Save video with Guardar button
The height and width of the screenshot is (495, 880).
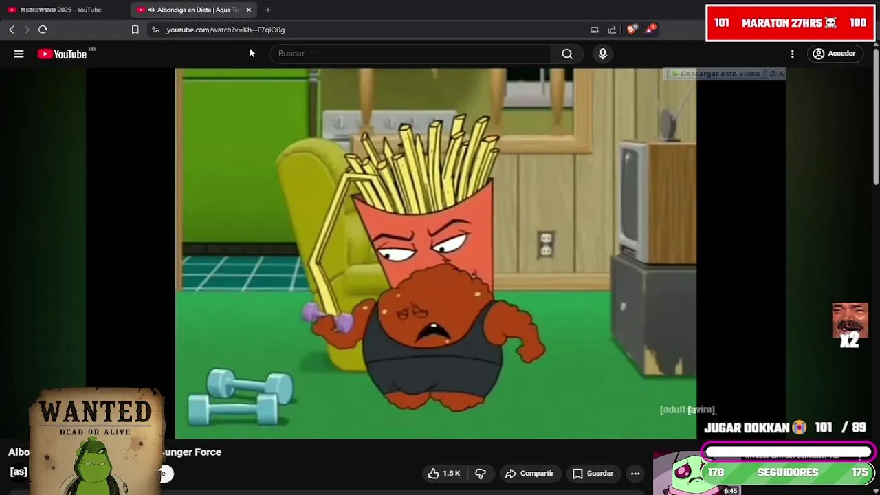pos(593,473)
